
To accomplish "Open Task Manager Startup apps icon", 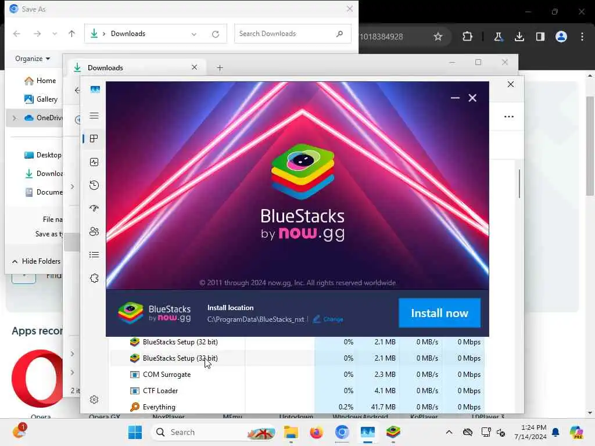I will tap(94, 208).
